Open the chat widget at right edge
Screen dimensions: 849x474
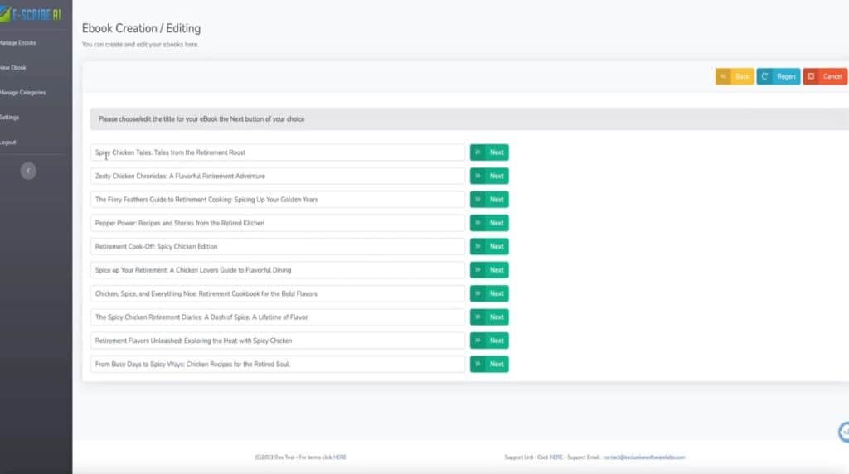click(x=843, y=432)
